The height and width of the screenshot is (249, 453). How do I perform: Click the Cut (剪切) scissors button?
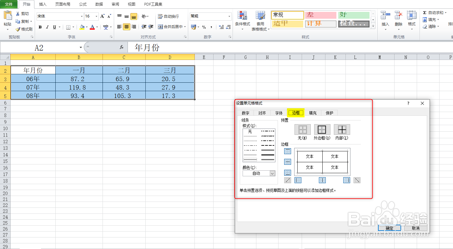(x=22, y=14)
